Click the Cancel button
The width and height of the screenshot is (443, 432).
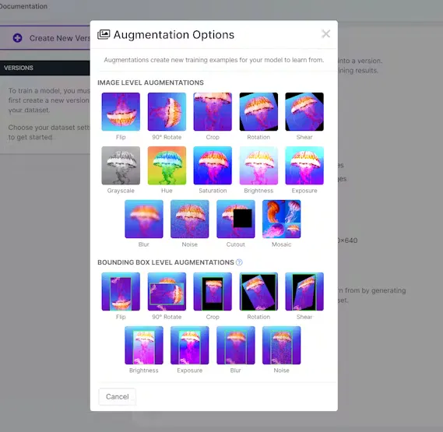118,397
